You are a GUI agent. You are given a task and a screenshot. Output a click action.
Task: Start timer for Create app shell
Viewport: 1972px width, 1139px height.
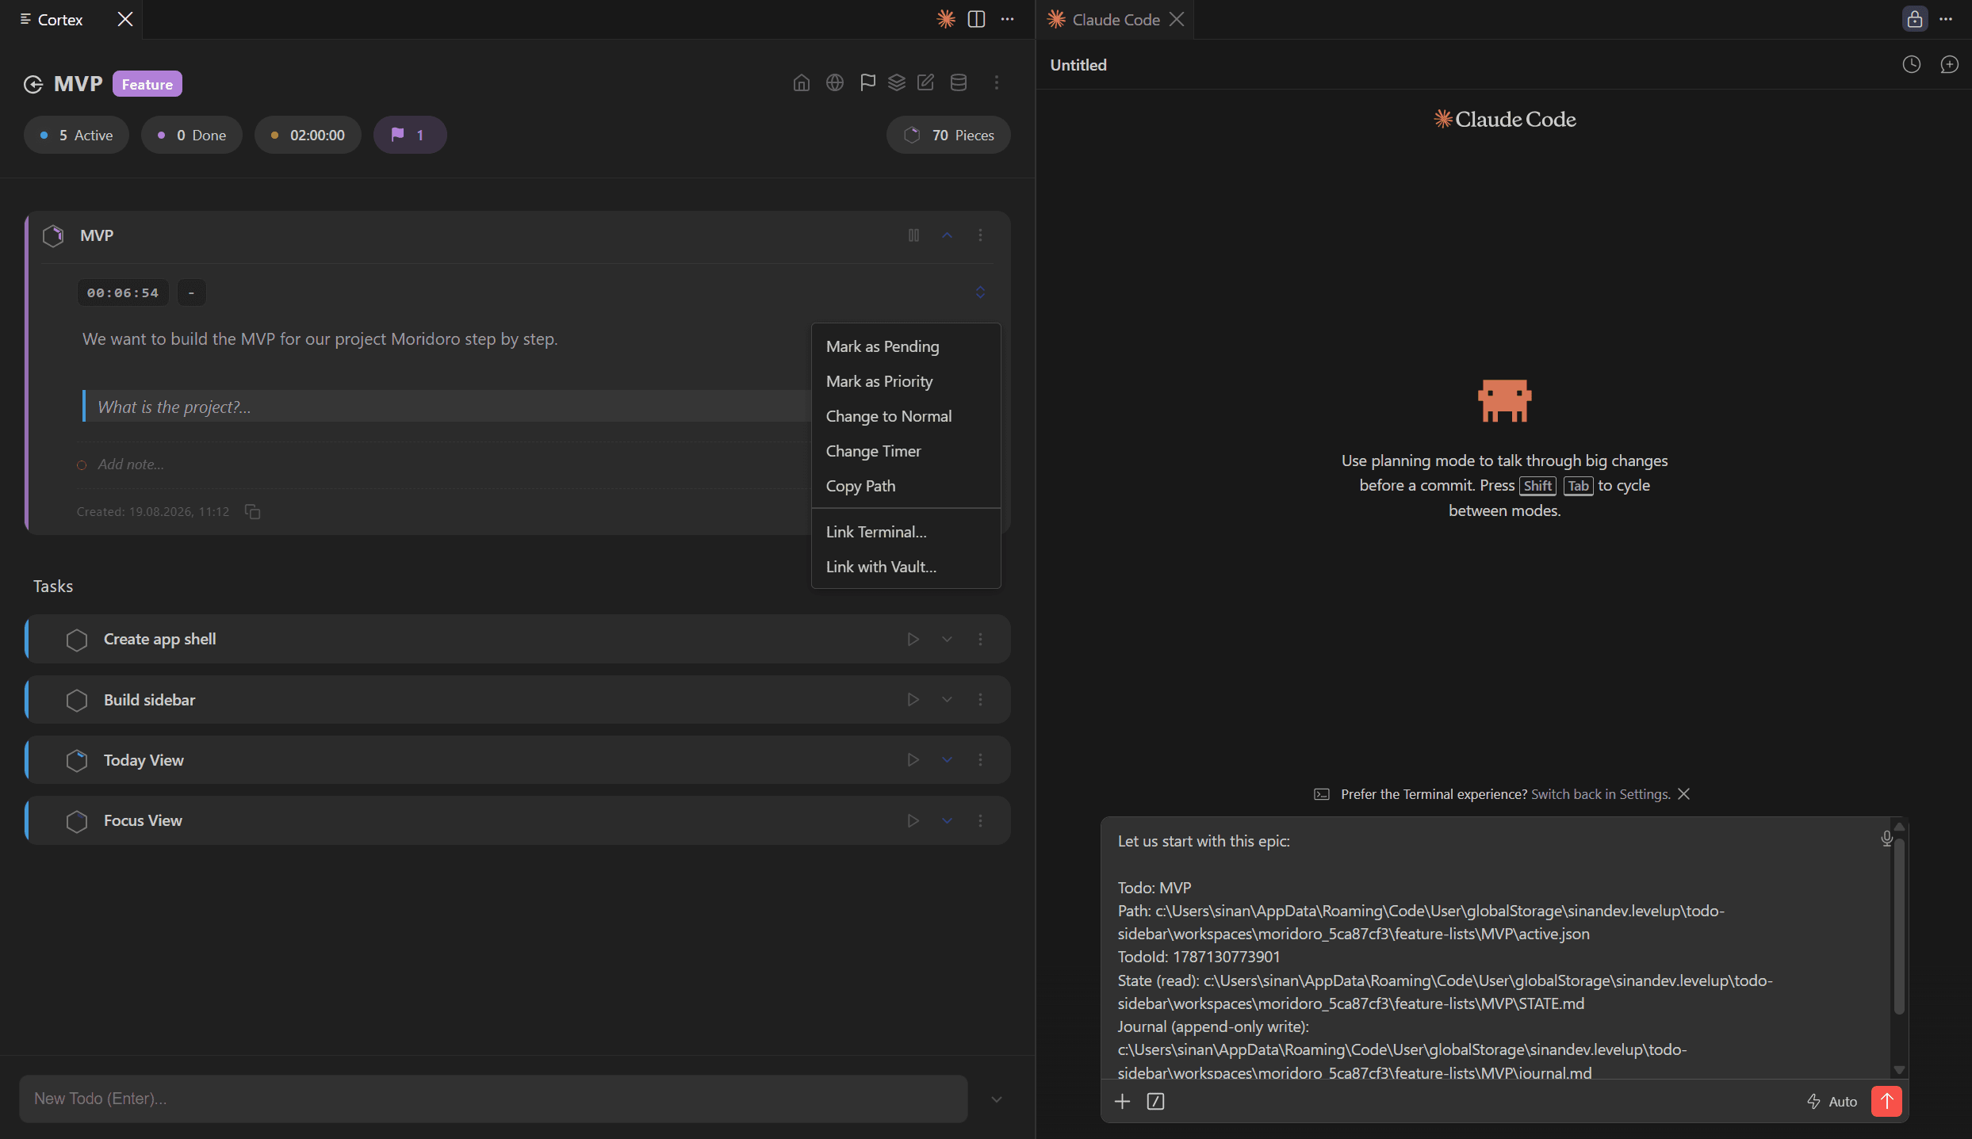[x=913, y=639]
